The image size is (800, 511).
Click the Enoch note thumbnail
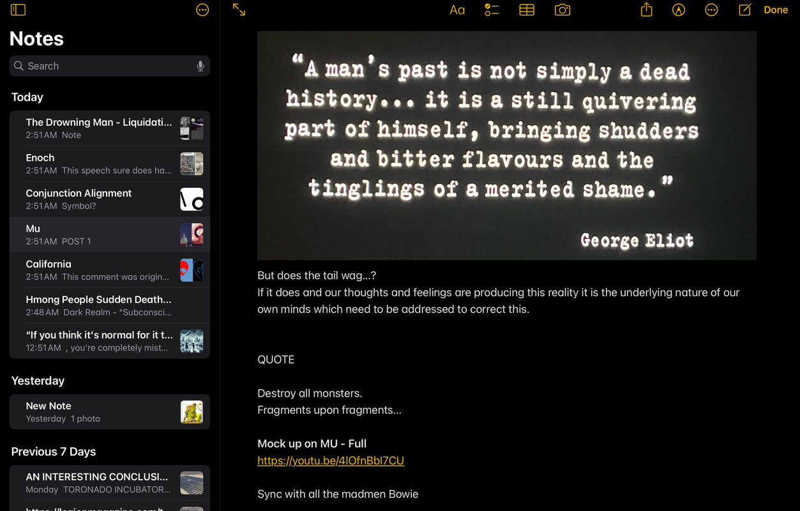[x=192, y=164]
